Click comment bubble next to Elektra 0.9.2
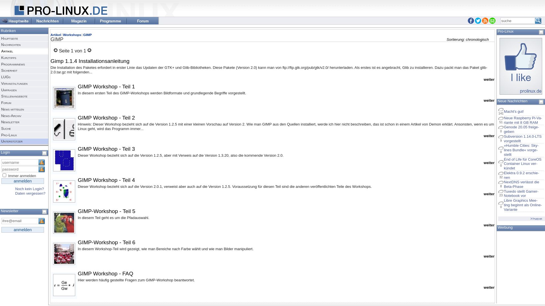Screen dimensions: 545x306 pyautogui.click(x=501, y=173)
